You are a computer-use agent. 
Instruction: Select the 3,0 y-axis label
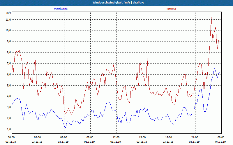pyautogui.click(x=9, y=107)
